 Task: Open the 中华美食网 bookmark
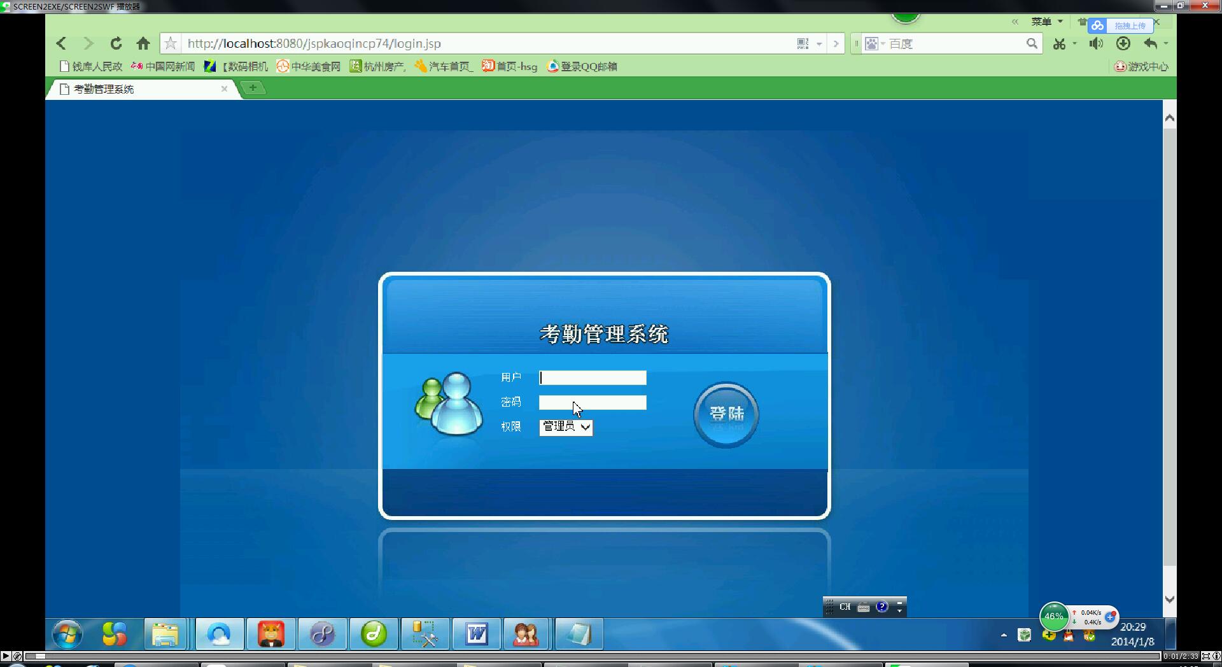[309, 66]
